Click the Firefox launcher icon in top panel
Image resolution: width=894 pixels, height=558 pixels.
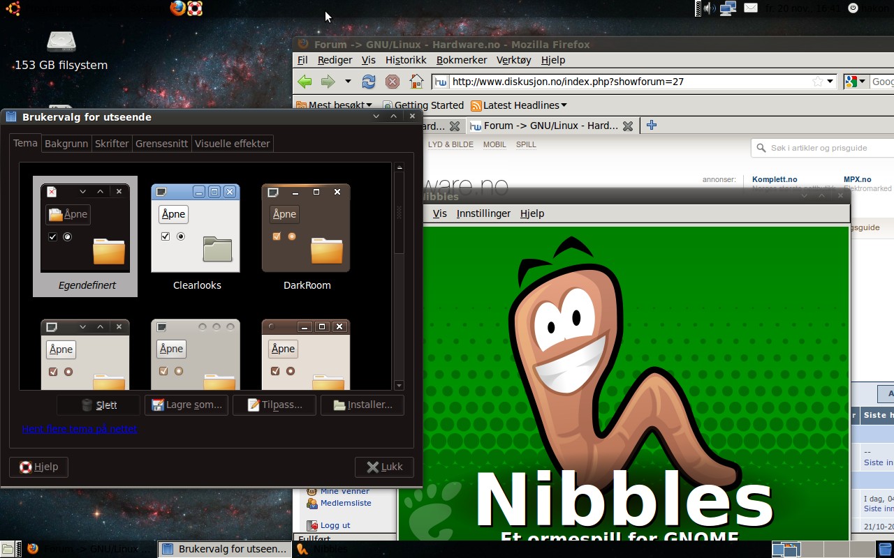point(178,8)
